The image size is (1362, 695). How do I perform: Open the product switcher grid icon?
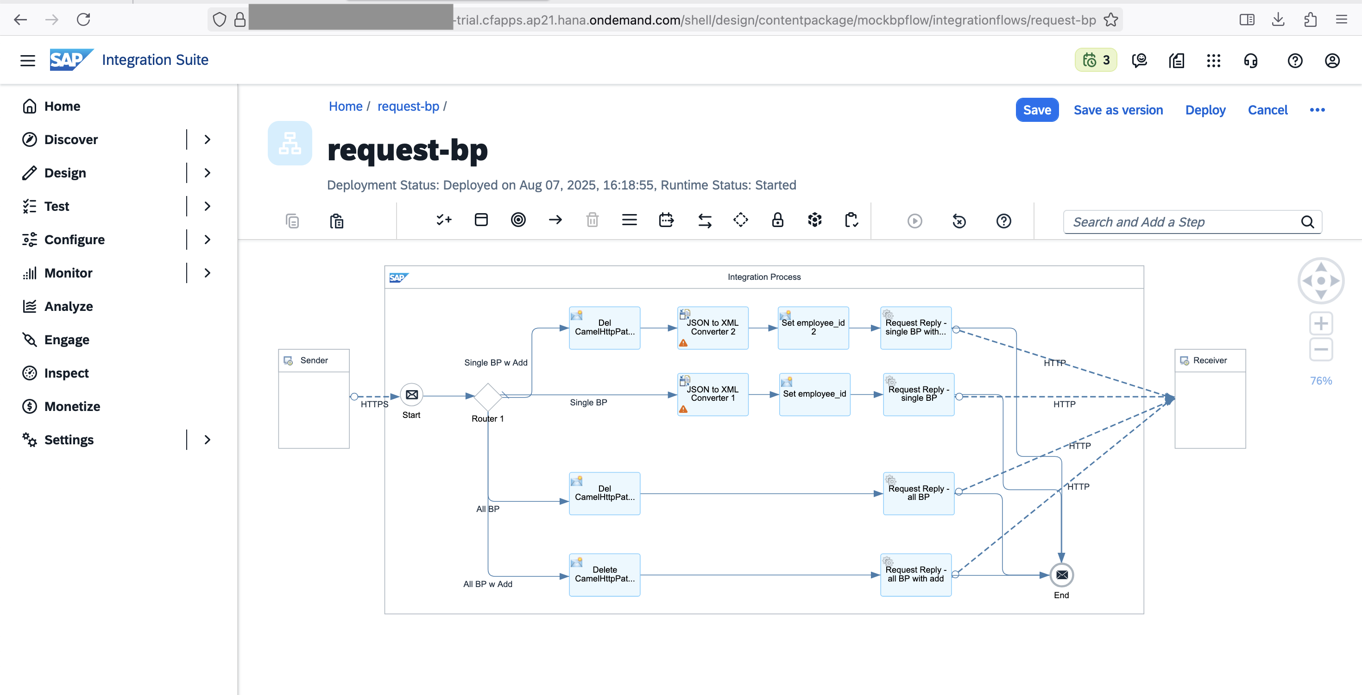1213,60
